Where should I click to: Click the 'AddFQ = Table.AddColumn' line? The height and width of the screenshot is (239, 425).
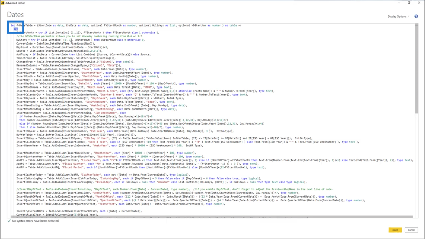[138, 164]
